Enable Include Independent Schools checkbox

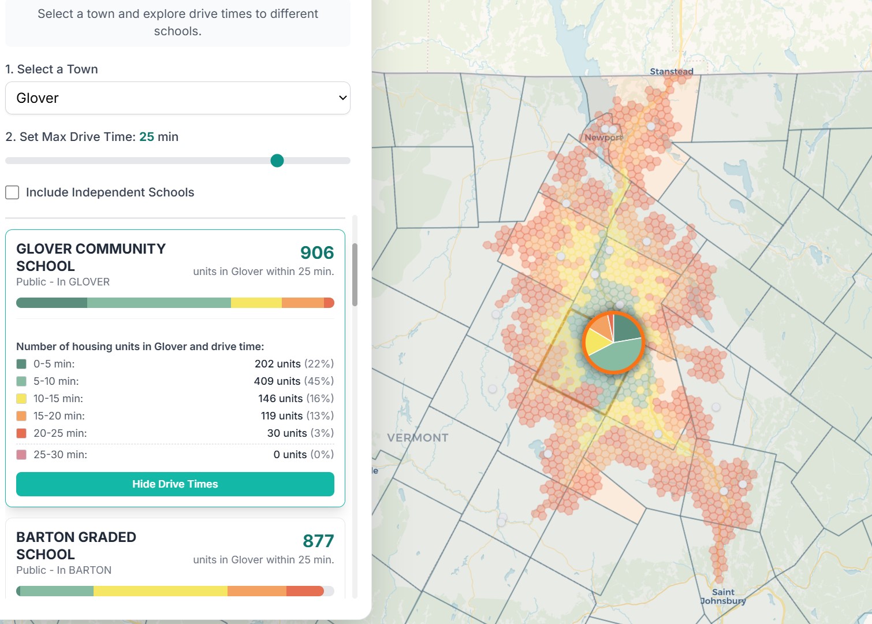pos(12,192)
